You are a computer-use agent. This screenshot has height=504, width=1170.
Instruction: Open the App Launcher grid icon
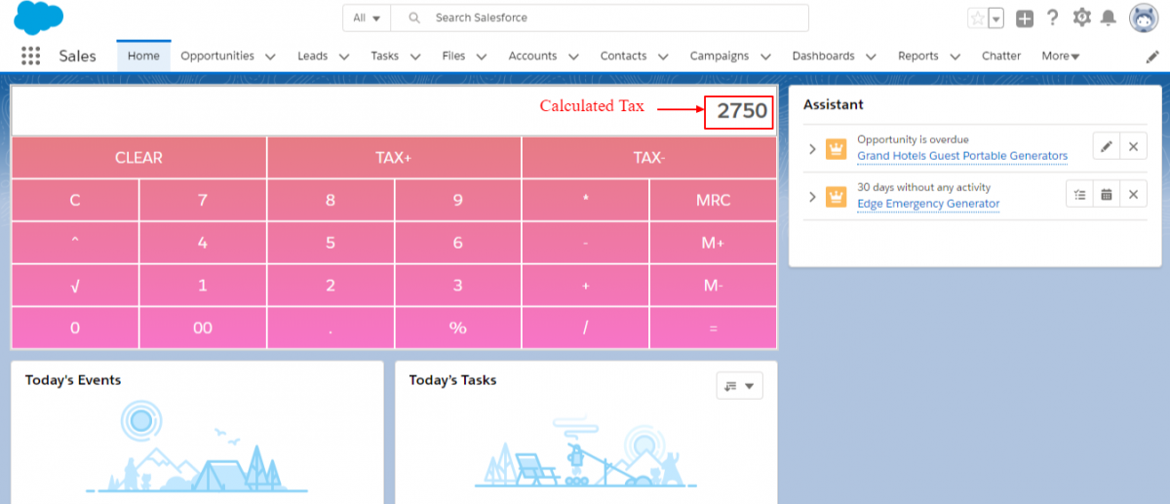coord(30,56)
